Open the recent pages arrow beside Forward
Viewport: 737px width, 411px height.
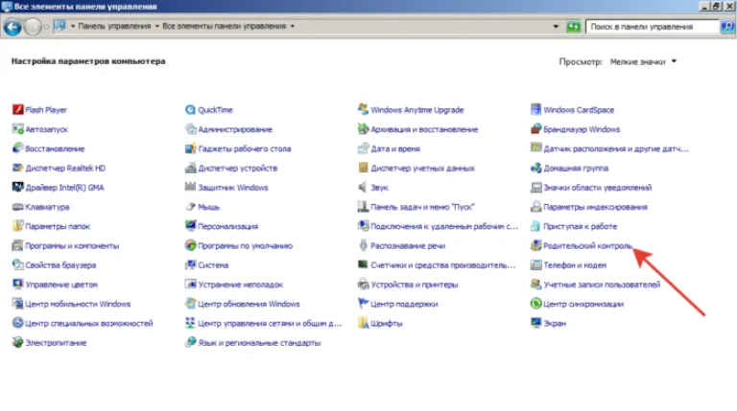[x=46, y=27]
